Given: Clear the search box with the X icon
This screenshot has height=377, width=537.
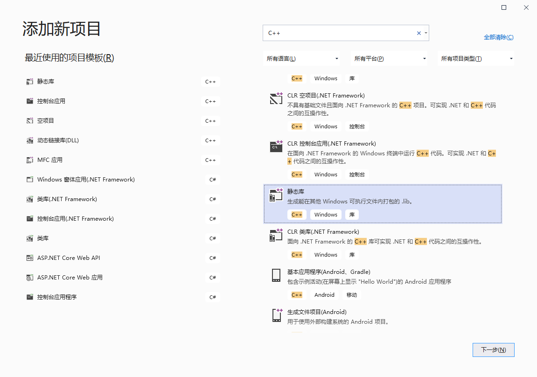Looking at the screenshot, I should pyautogui.click(x=418, y=33).
